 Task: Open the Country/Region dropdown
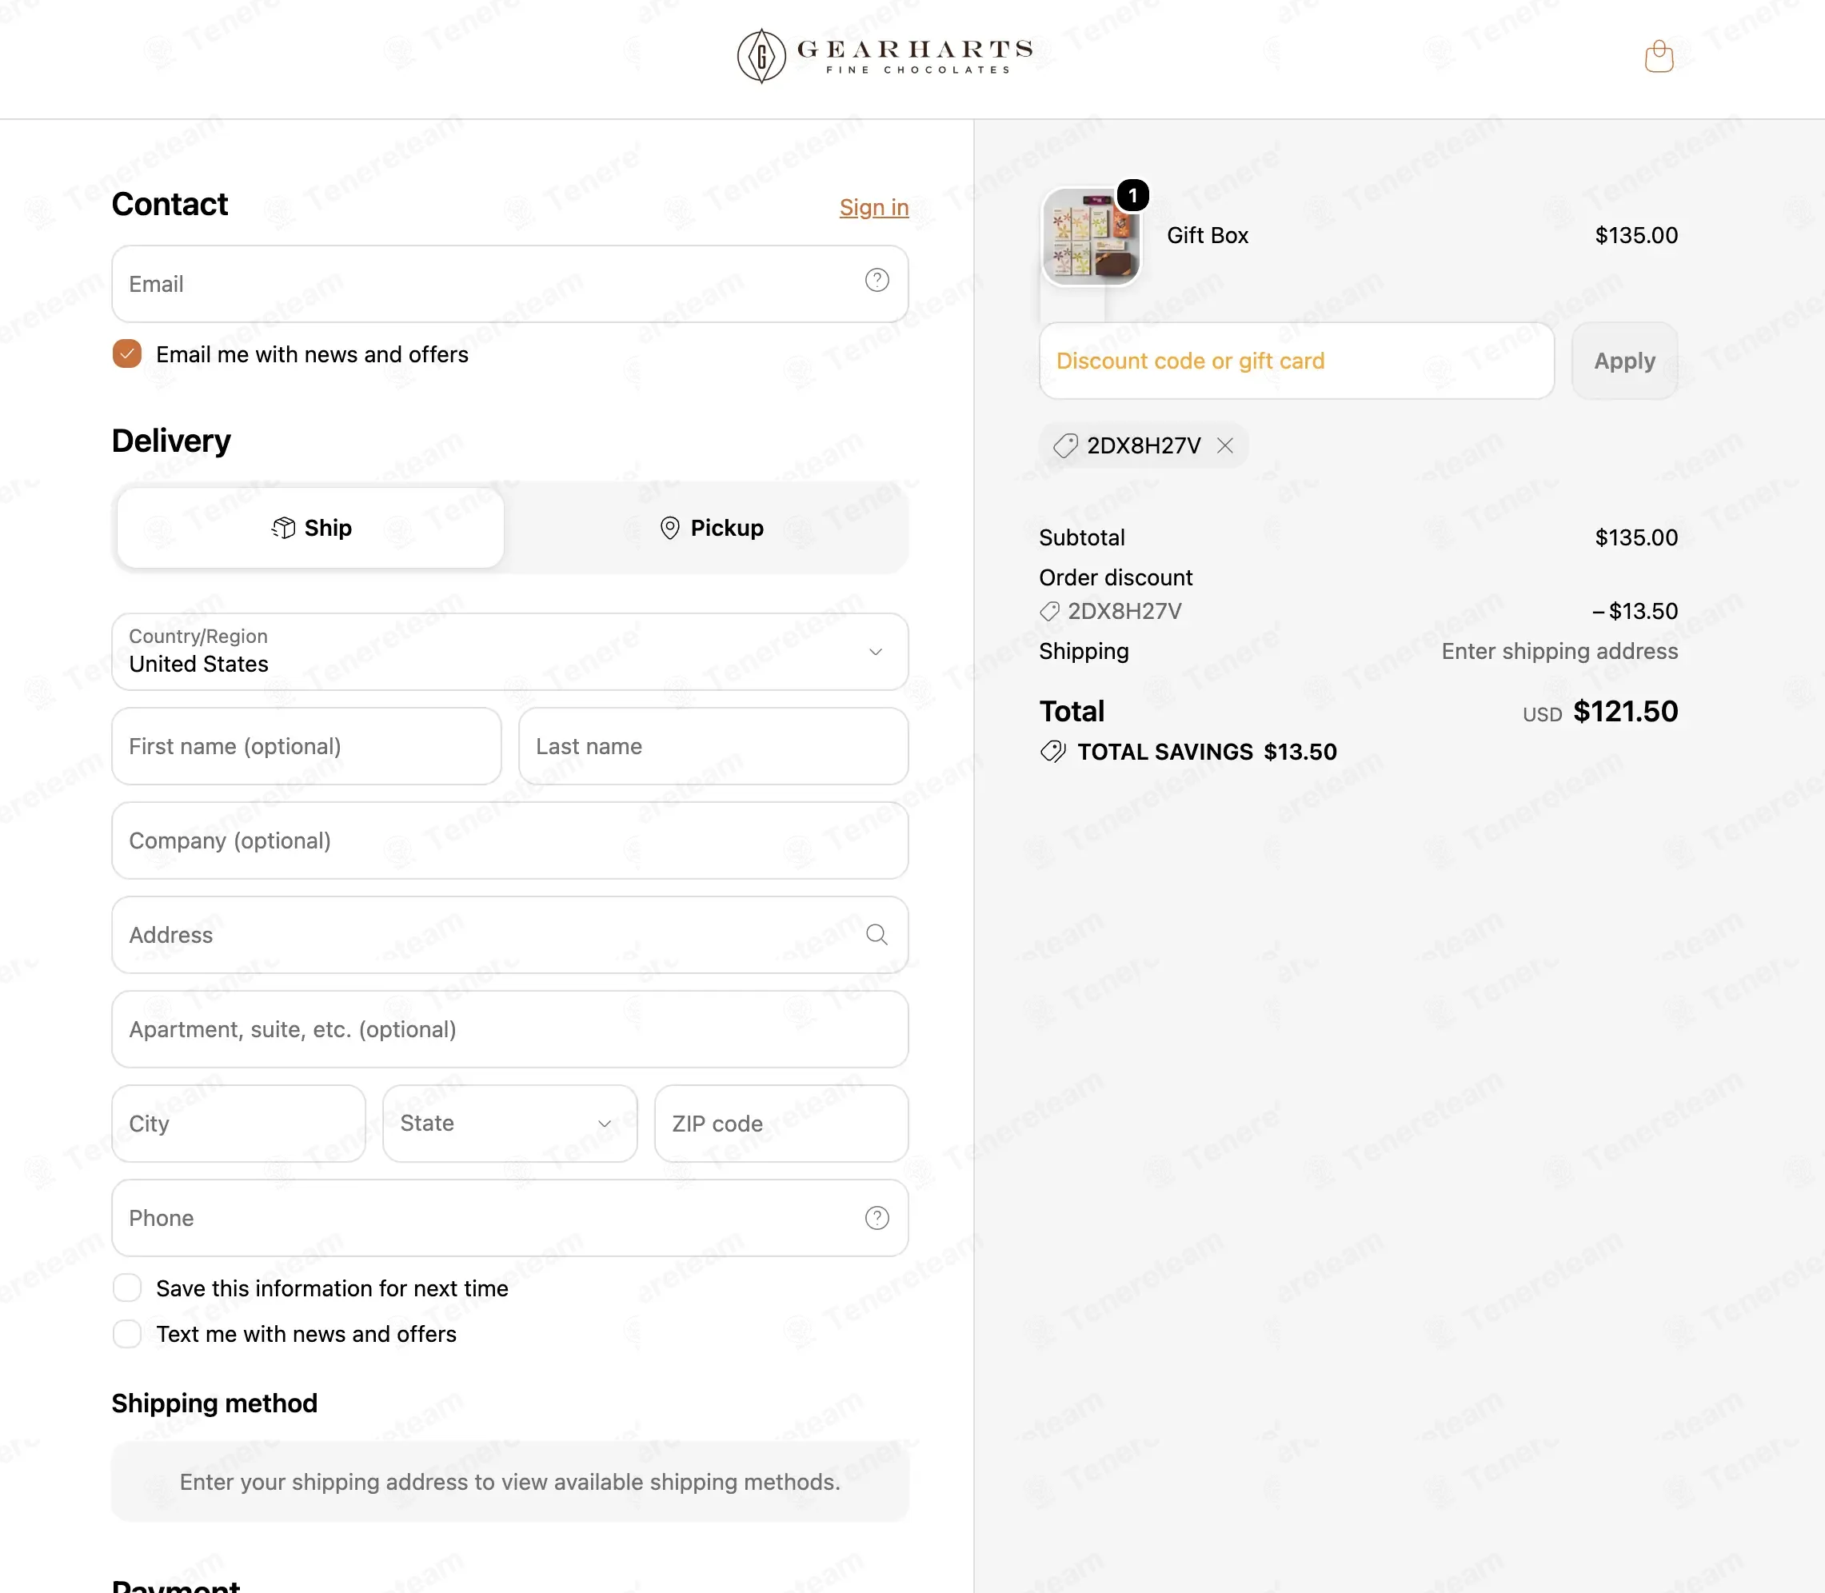click(510, 652)
